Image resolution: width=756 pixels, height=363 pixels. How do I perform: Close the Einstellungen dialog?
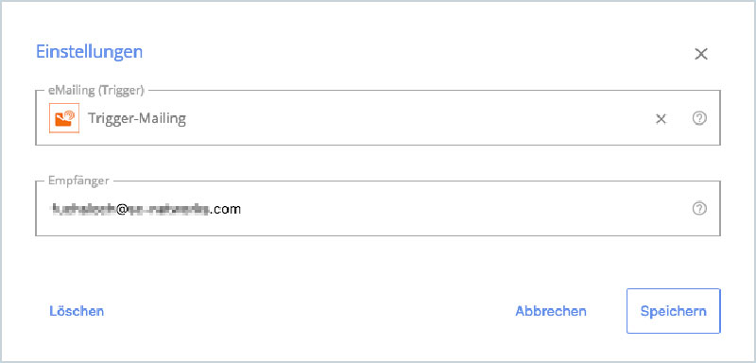tap(701, 54)
